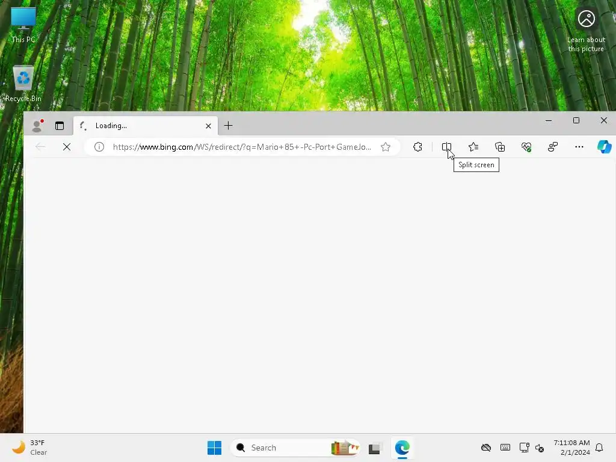Screen dimensions: 616x462
Task: Open the Windows Start menu
Action: 214,448
